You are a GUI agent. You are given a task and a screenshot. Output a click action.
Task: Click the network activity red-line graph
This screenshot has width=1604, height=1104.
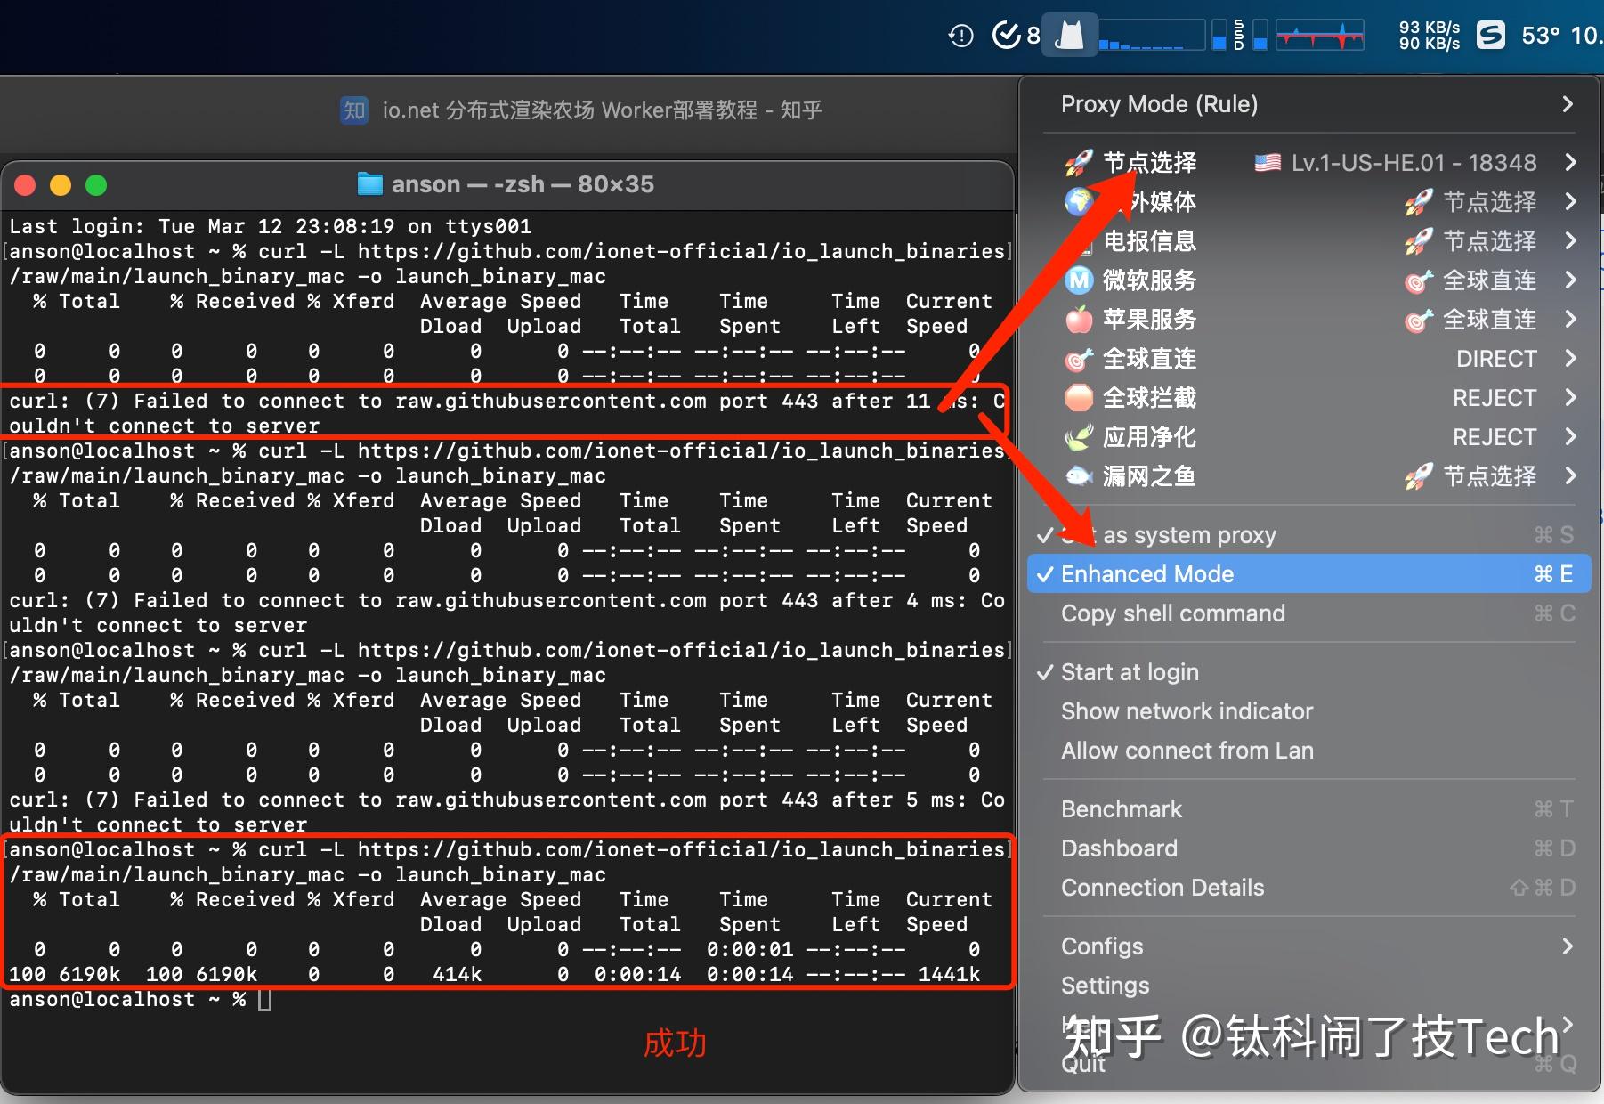(1319, 36)
